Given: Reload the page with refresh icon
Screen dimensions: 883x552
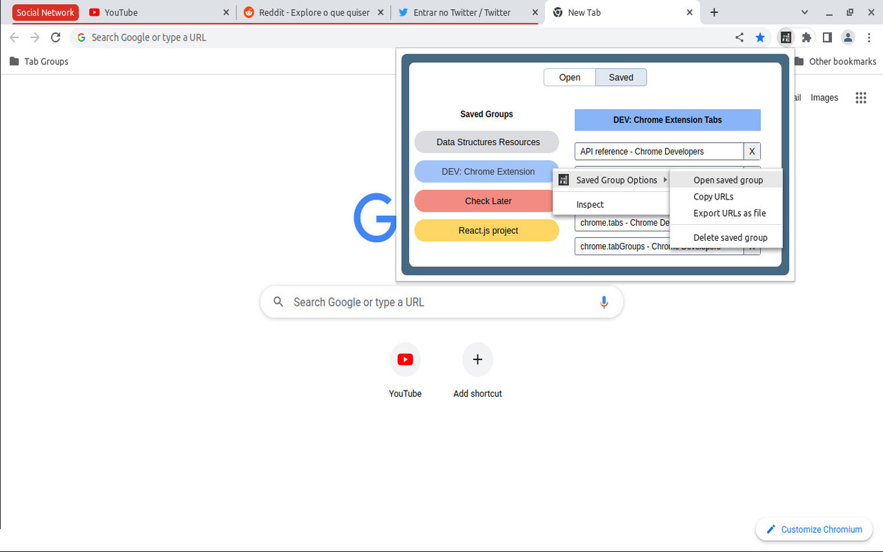Looking at the screenshot, I should click(56, 37).
